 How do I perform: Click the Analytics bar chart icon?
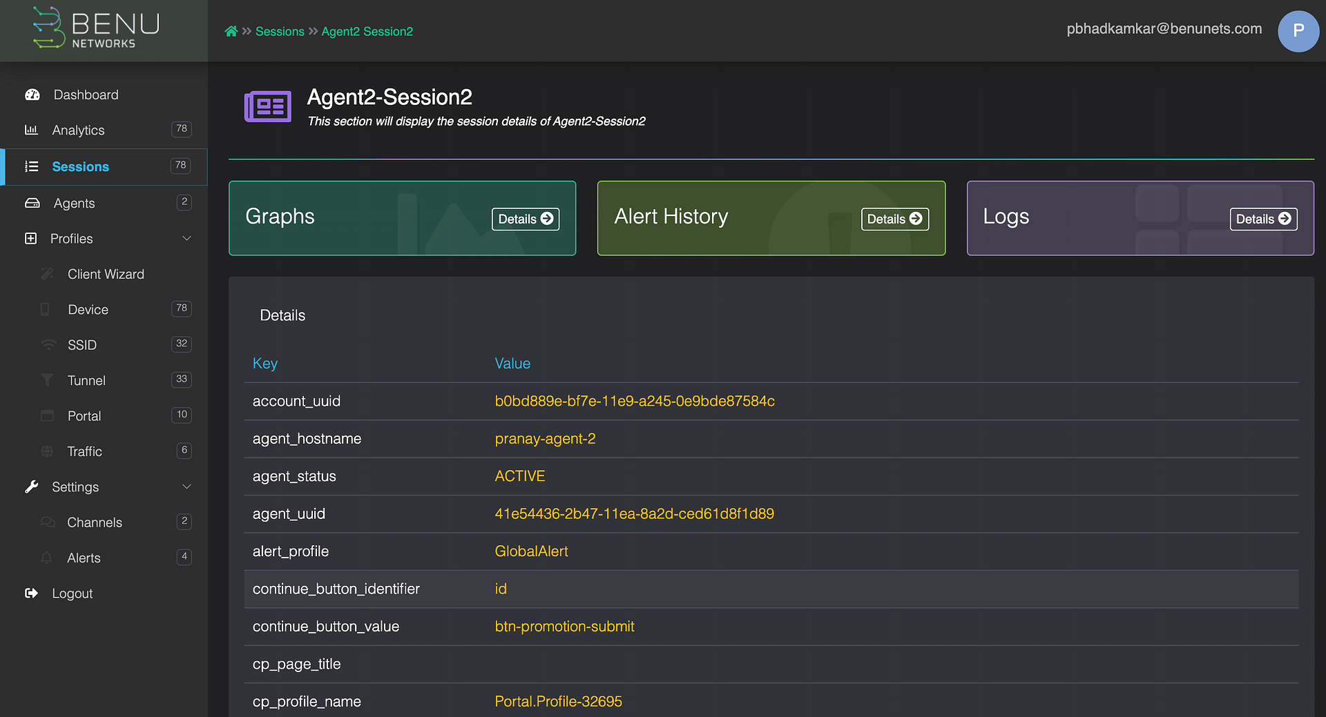(31, 130)
